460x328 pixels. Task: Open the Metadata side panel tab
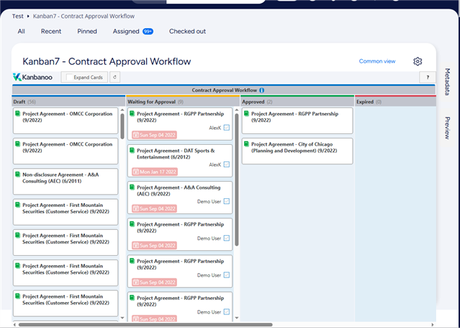coord(447,81)
